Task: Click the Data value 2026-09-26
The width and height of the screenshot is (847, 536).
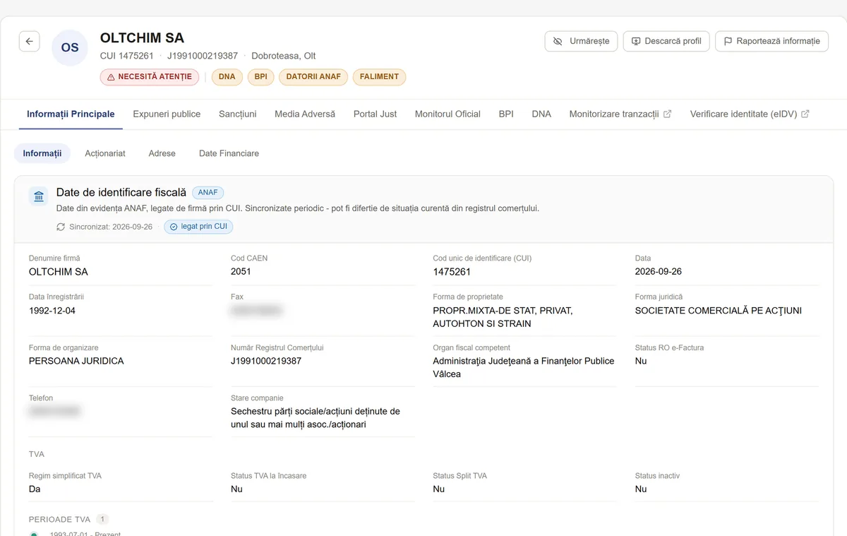Action: click(x=659, y=272)
